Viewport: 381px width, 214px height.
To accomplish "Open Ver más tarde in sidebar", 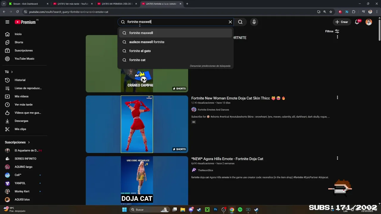I will pyautogui.click(x=24, y=105).
